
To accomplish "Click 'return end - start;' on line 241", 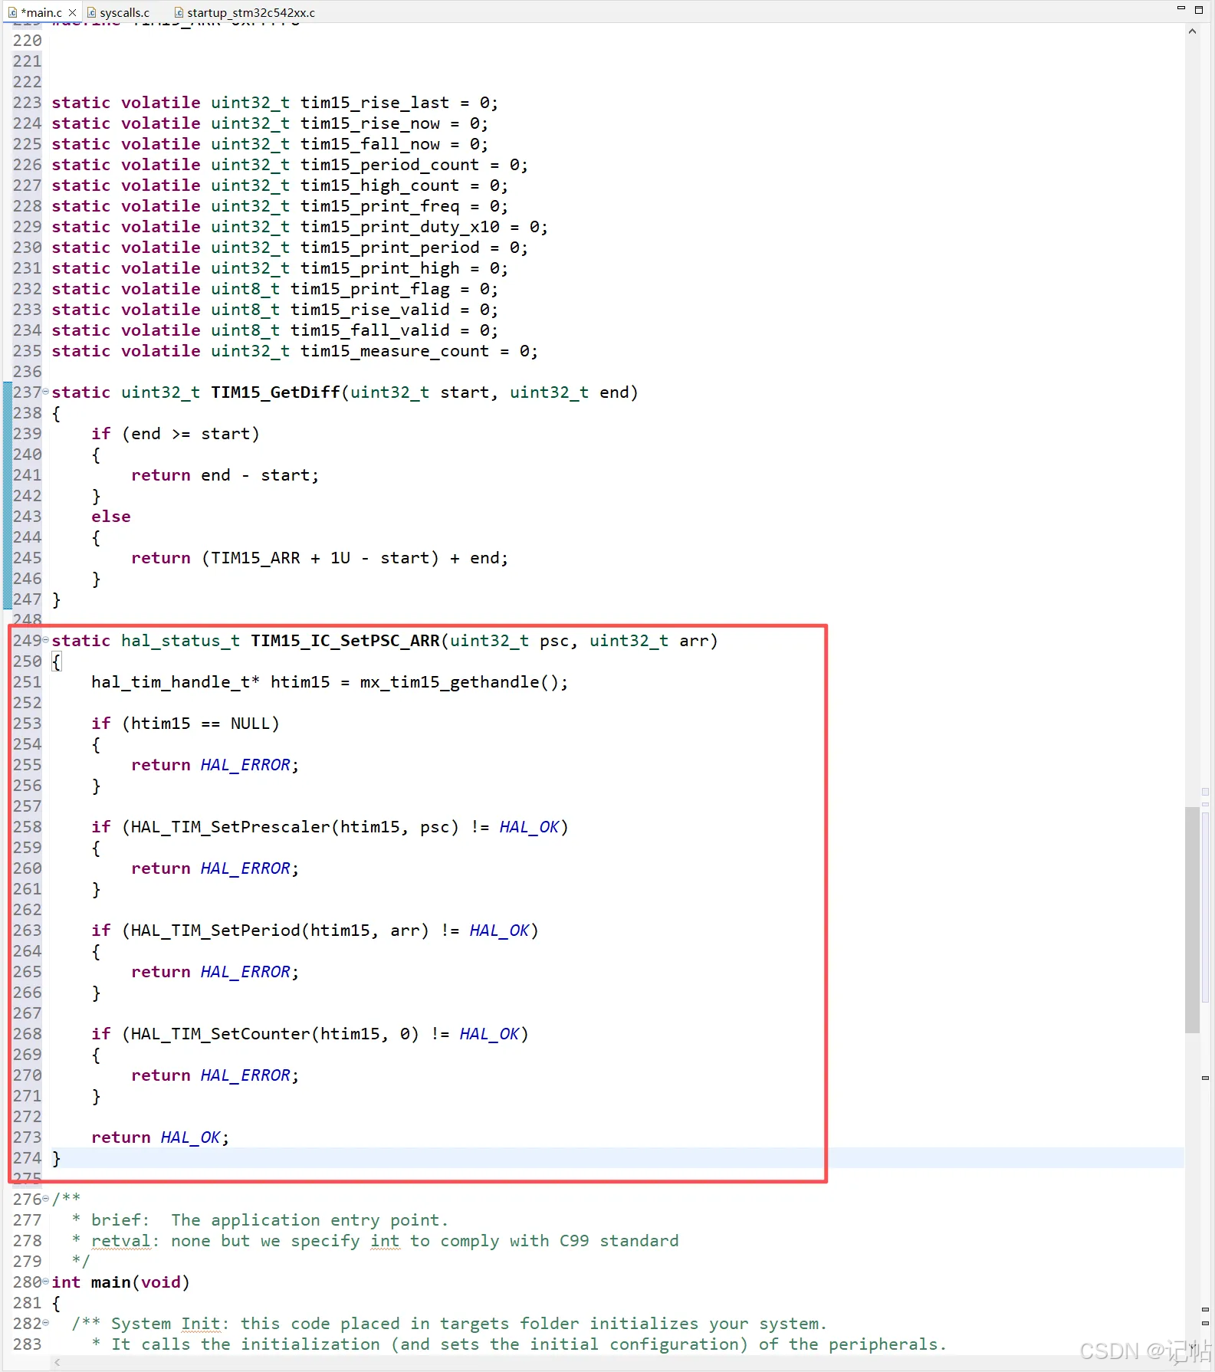I will pos(225,475).
